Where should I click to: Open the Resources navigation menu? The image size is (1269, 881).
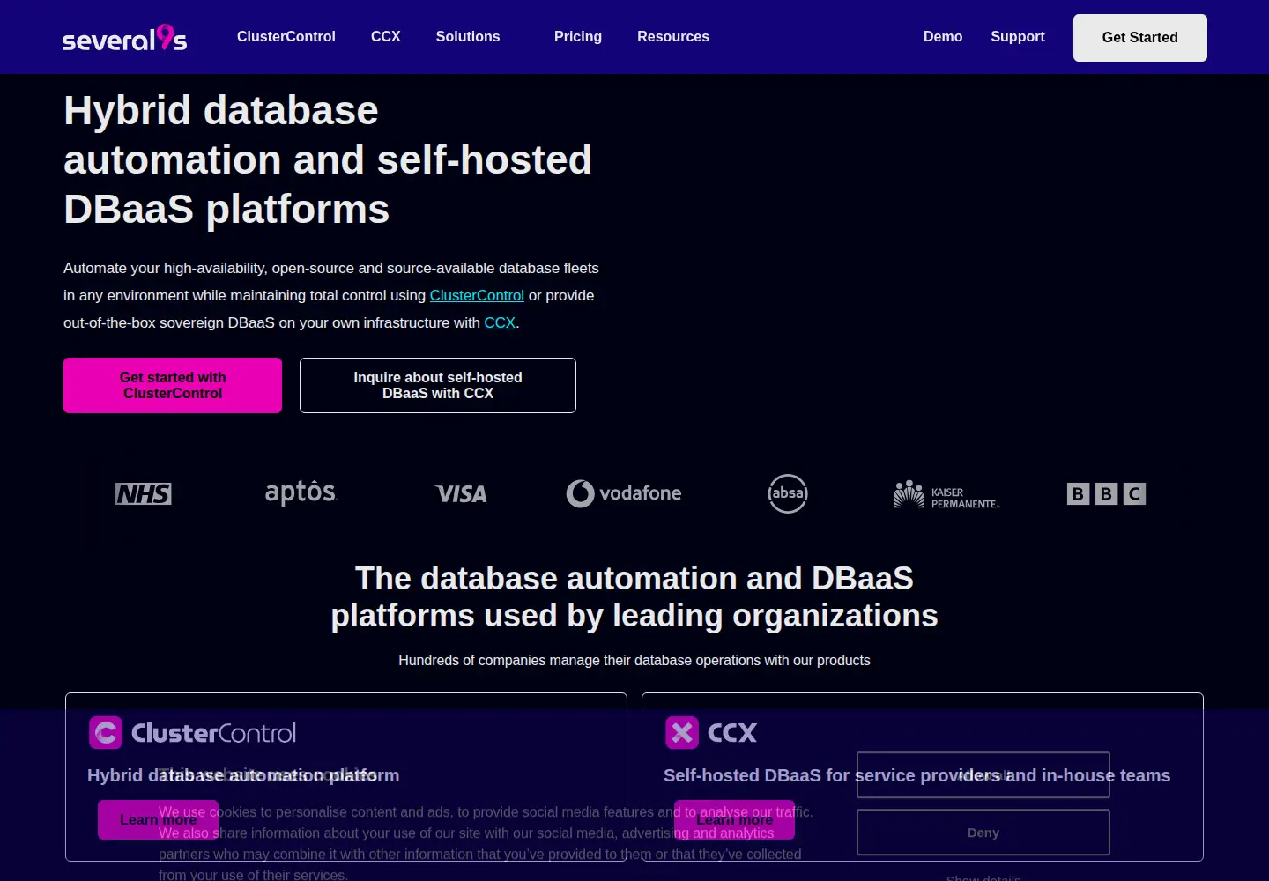[673, 37]
